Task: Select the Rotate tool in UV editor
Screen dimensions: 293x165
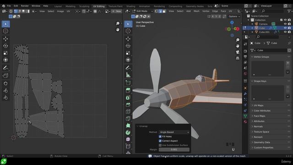Action: pos(5,46)
